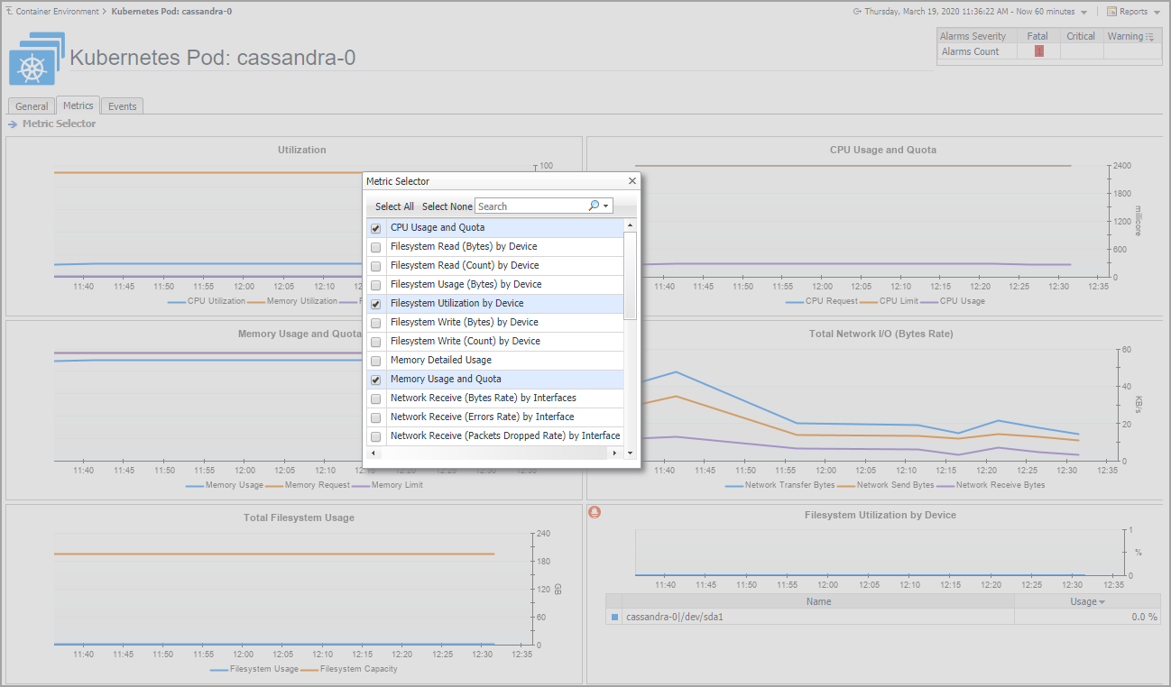Click the CPU Request legend swatch
The width and height of the screenshot is (1171, 687).
point(794,302)
